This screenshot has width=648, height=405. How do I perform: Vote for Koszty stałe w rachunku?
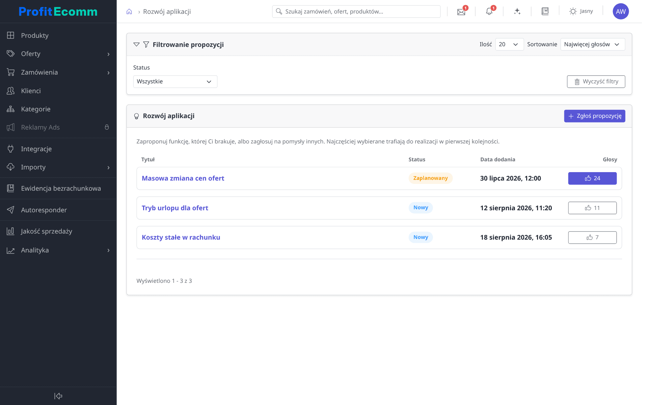(592, 237)
